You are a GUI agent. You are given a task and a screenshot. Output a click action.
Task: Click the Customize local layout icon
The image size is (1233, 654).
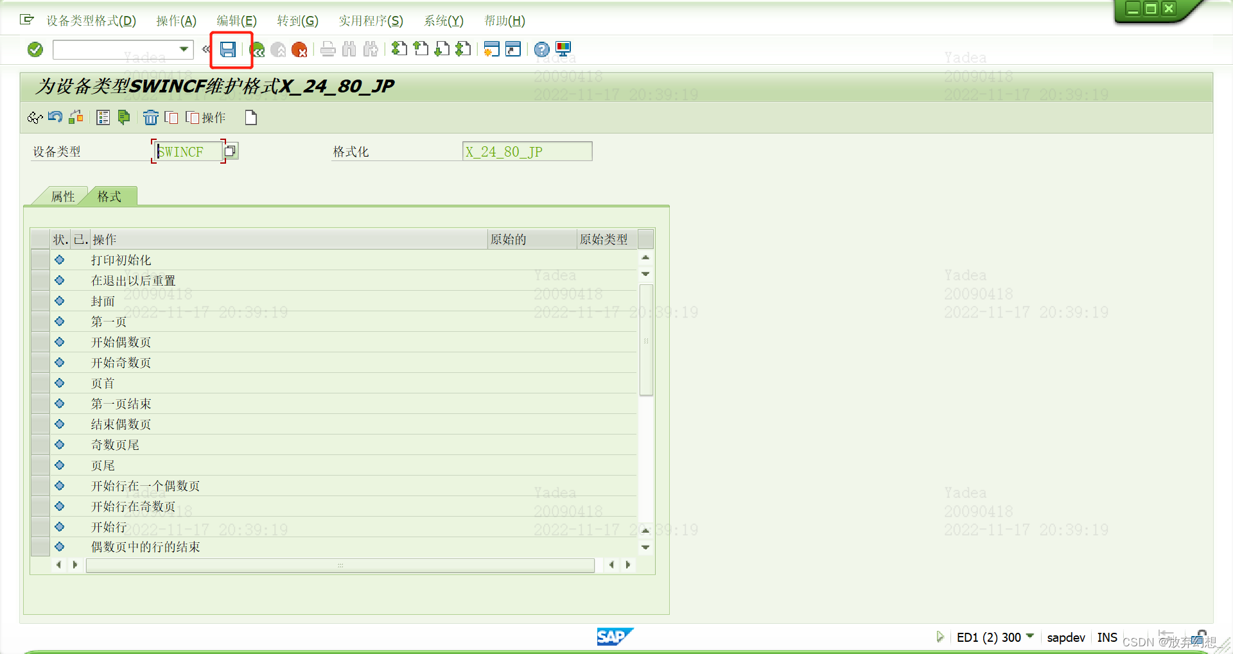click(563, 49)
